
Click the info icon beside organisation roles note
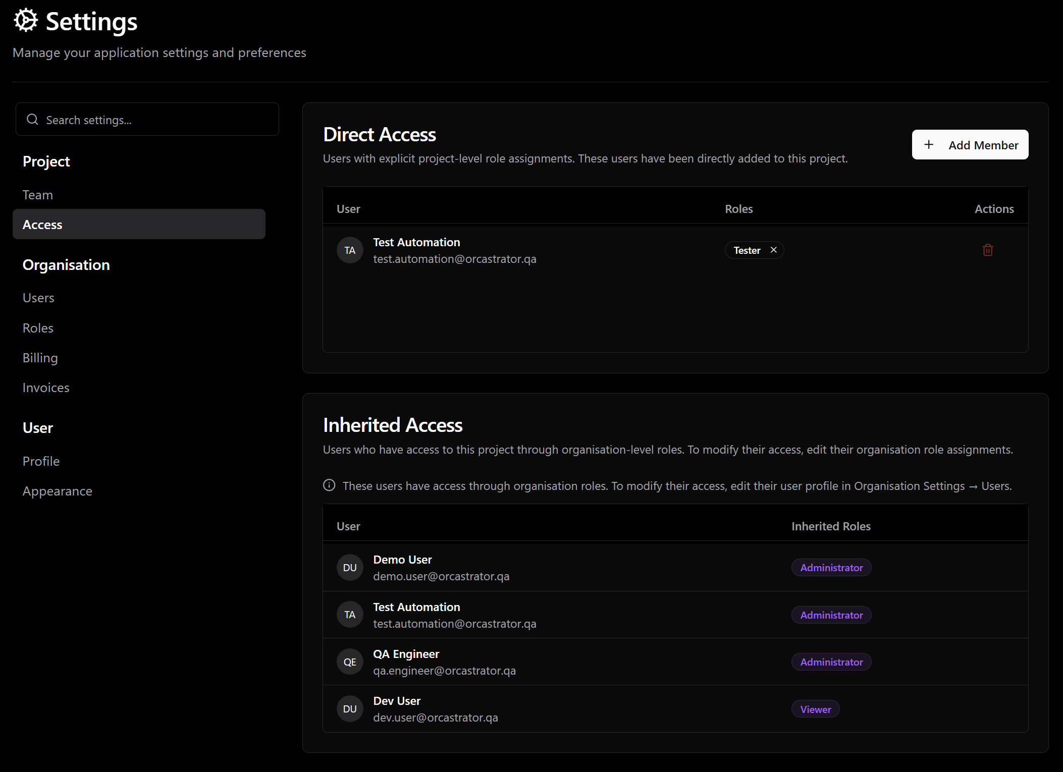(329, 485)
